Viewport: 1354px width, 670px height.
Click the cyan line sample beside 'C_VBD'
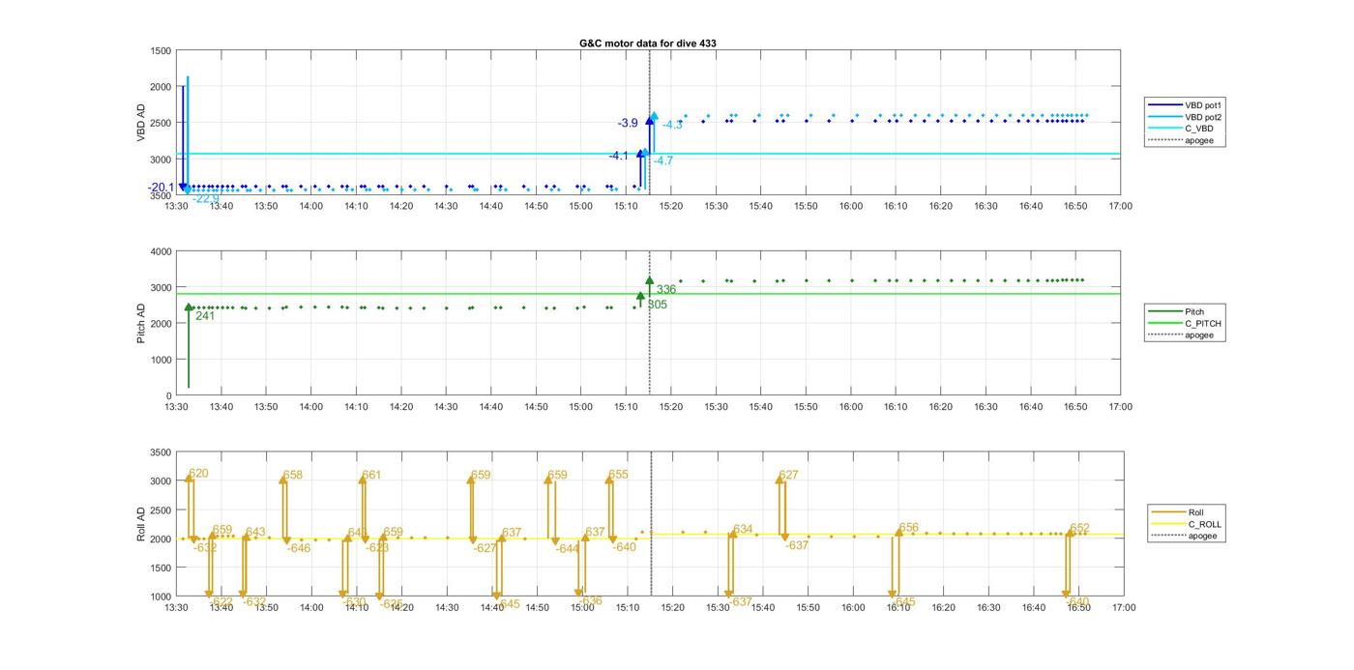(1164, 129)
